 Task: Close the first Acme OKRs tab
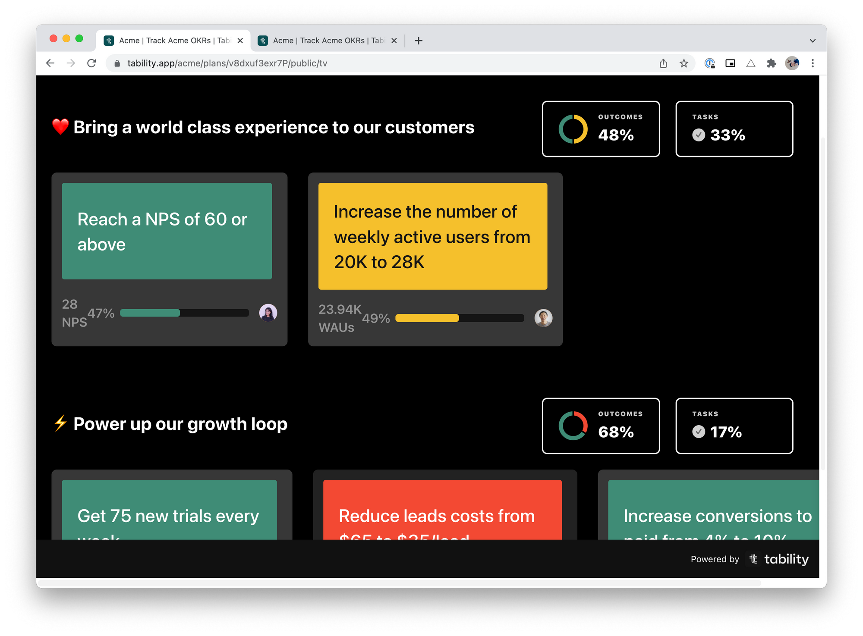[x=240, y=41]
